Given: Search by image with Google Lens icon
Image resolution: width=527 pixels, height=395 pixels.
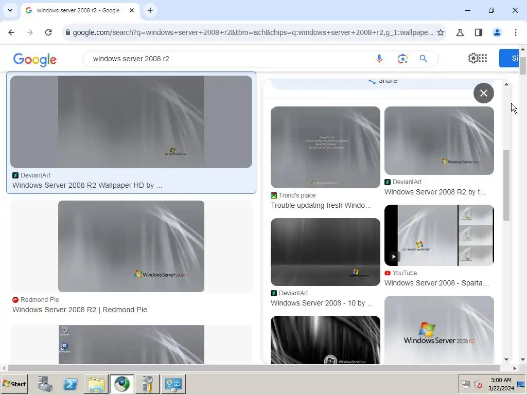Looking at the screenshot, I should [402, 59].
